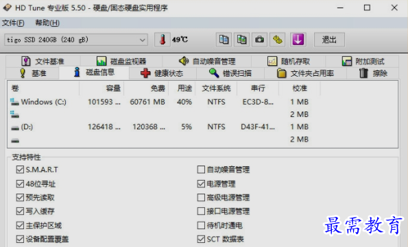The height and width of the screenshot is (247, 408).
Task: Click the 串行 column header
Action: click(258, 88)
